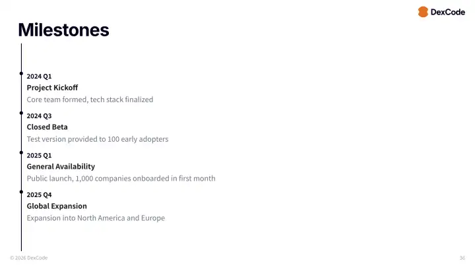Click the Global Expansion heading
This screenshot has width=475, height=267.
pos(57,206)
